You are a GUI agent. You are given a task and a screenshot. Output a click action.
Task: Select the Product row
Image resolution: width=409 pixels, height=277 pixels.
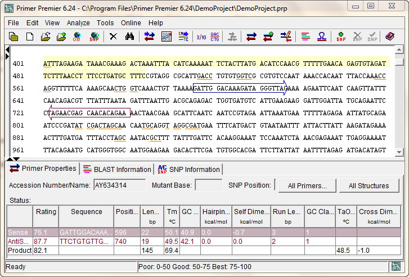(204, 251)
